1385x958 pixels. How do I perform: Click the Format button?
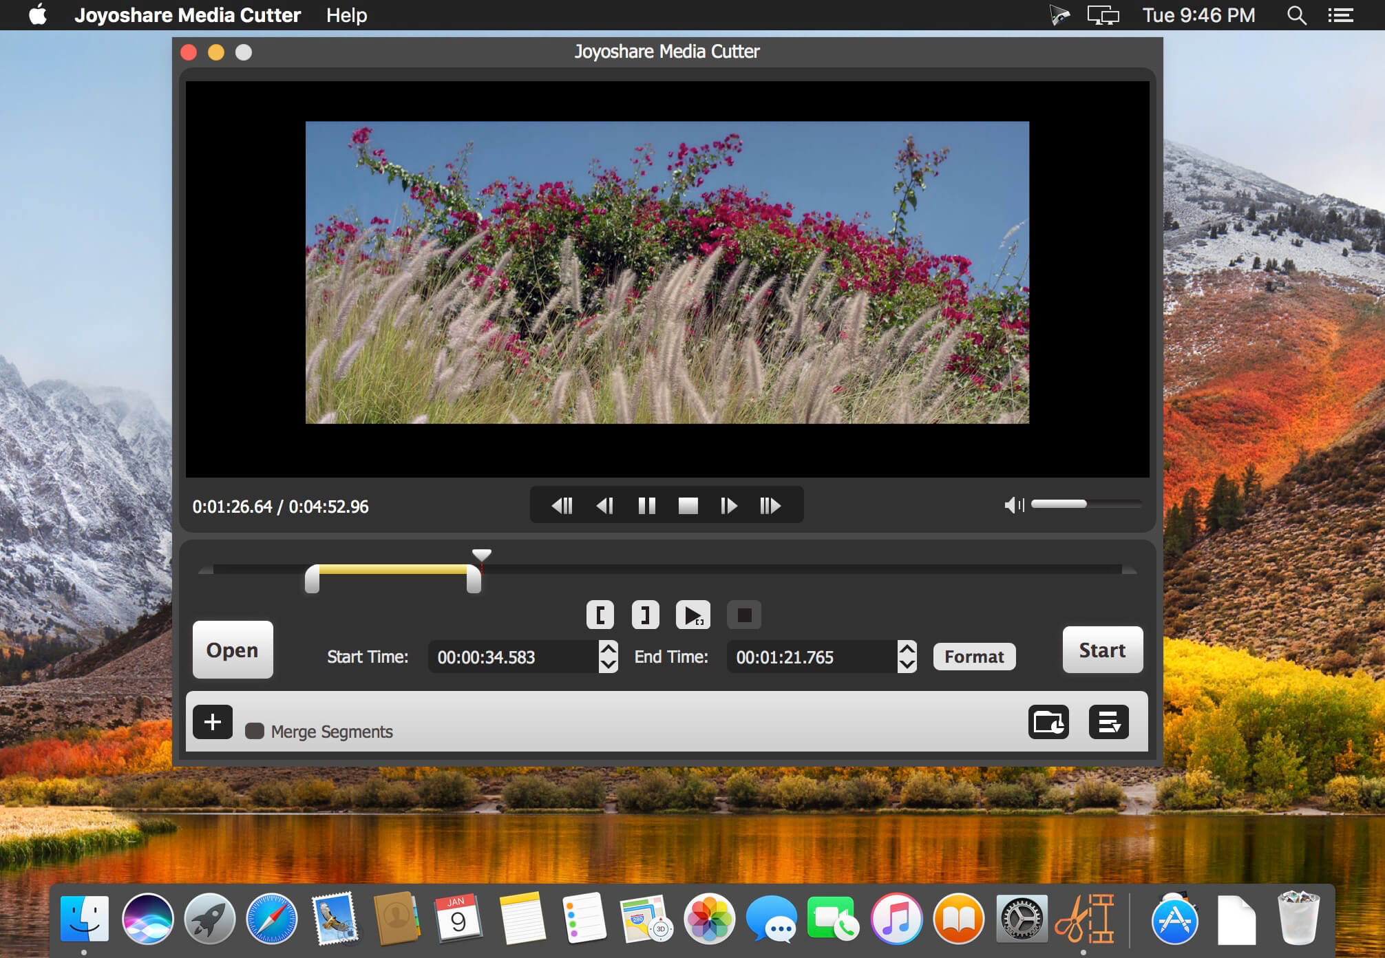(x=974, y=657)
